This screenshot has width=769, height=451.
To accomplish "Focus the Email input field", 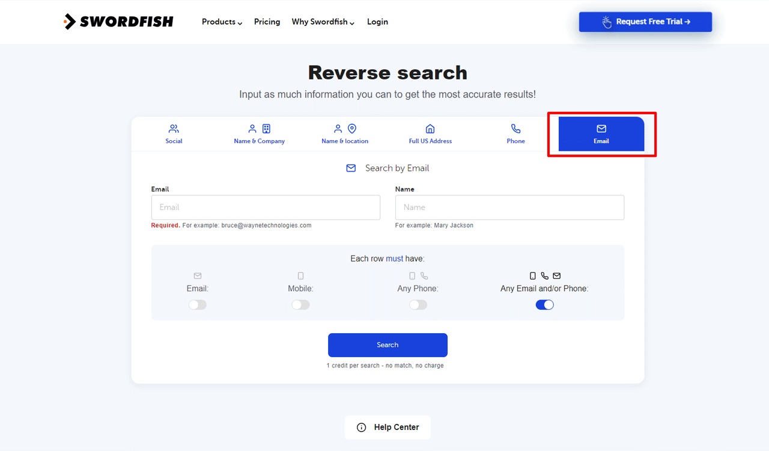I will click(266, 207).
